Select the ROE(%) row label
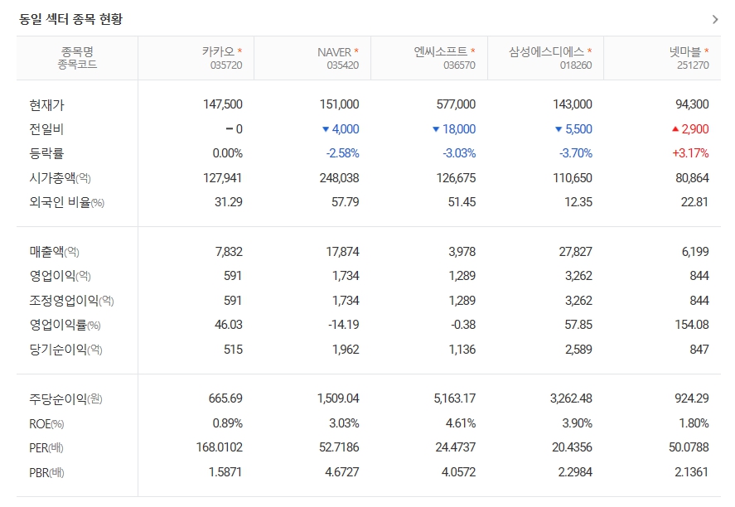 tap(46, 423)
